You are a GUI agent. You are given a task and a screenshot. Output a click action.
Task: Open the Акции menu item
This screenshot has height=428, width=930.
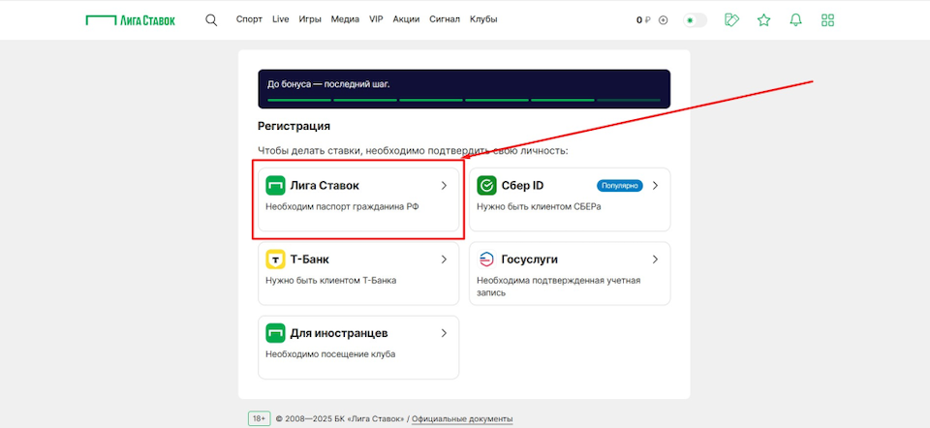(406, 19)
